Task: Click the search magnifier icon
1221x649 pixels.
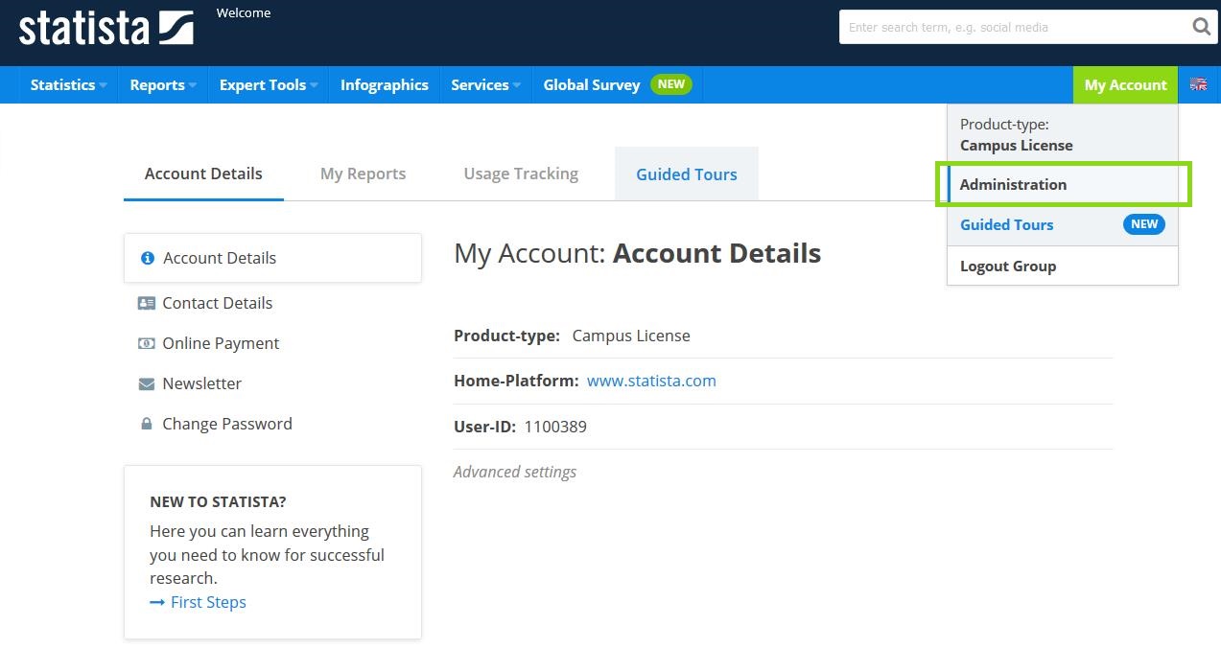Action: [x=1201, y=27]
